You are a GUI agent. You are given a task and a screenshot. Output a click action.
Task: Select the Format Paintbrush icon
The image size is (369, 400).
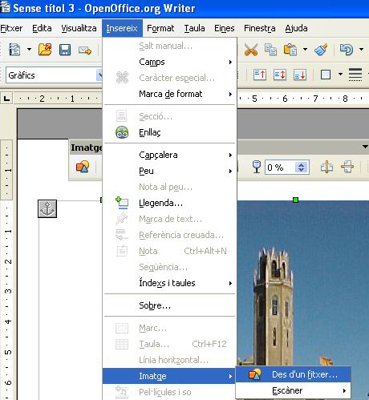point(321,50)
